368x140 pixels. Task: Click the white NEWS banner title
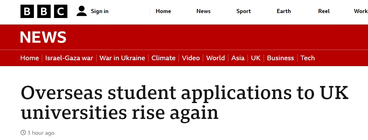[x=43, y=37]
